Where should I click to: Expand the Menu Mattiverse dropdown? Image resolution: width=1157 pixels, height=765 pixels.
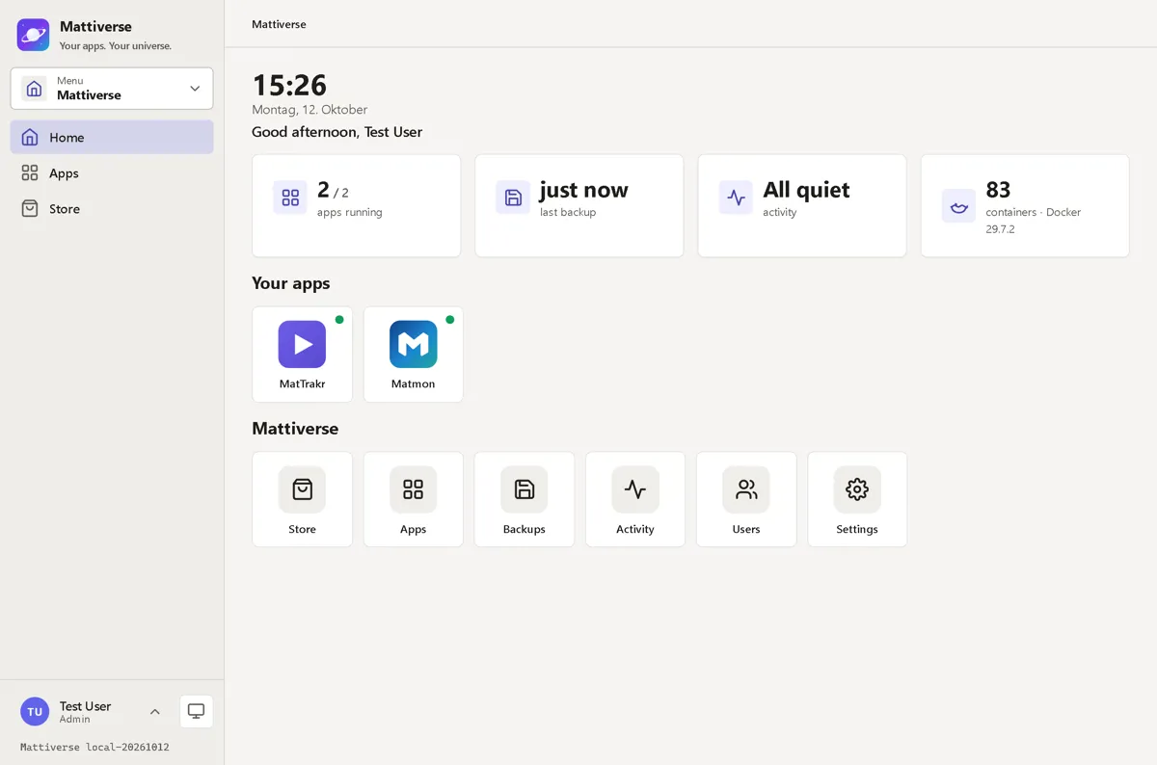point(112,89)
